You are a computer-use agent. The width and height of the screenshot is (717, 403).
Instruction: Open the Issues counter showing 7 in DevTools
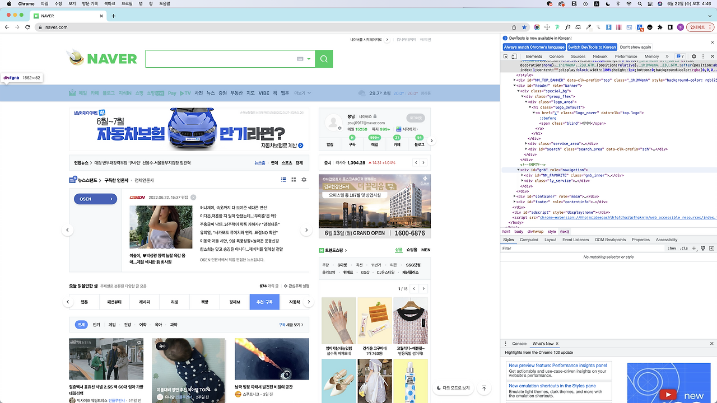680,56
